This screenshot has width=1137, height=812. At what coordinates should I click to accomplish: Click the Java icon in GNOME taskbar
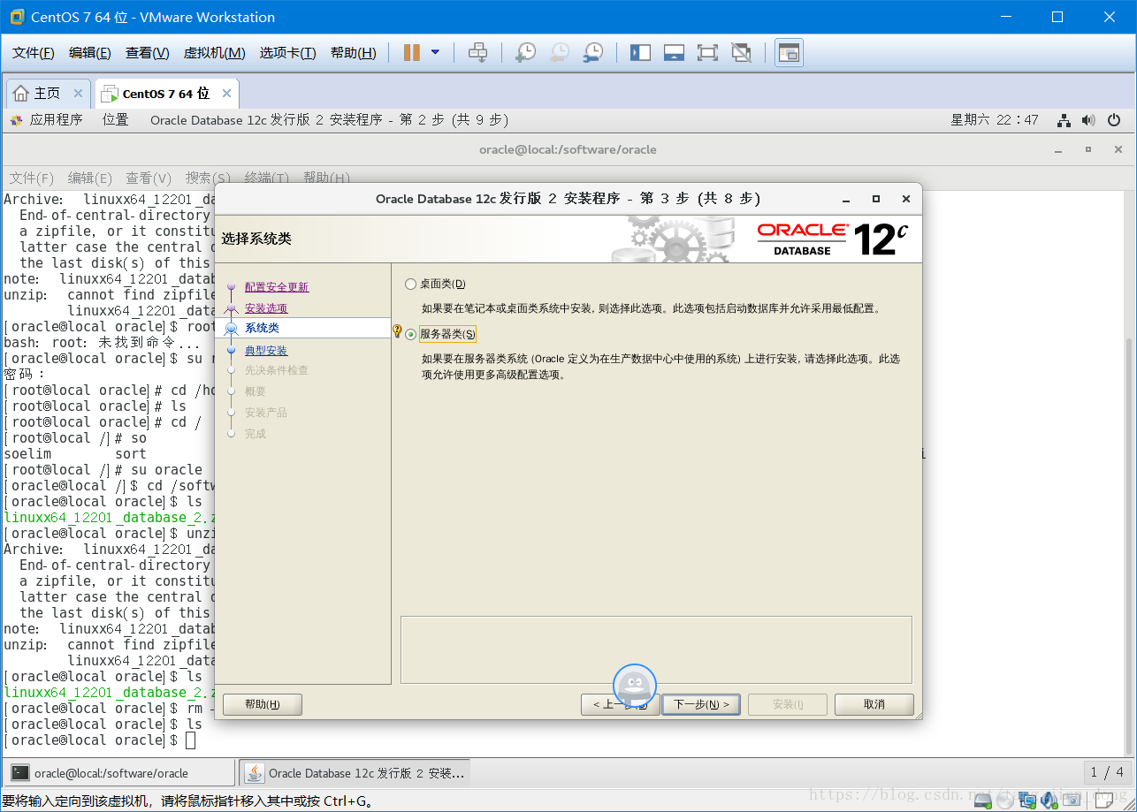[x=255, y=773]
